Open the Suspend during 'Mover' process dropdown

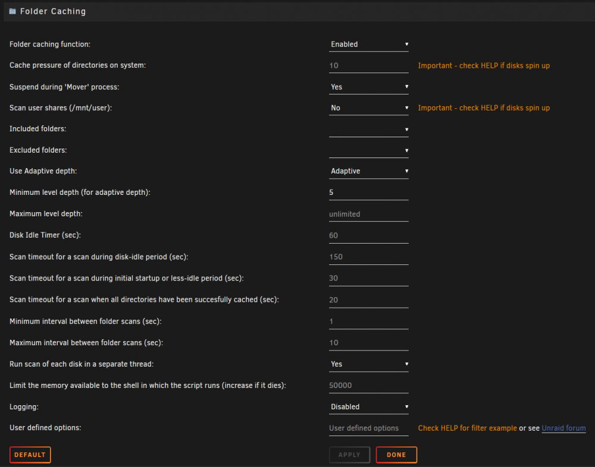click(x=368, y=87)
